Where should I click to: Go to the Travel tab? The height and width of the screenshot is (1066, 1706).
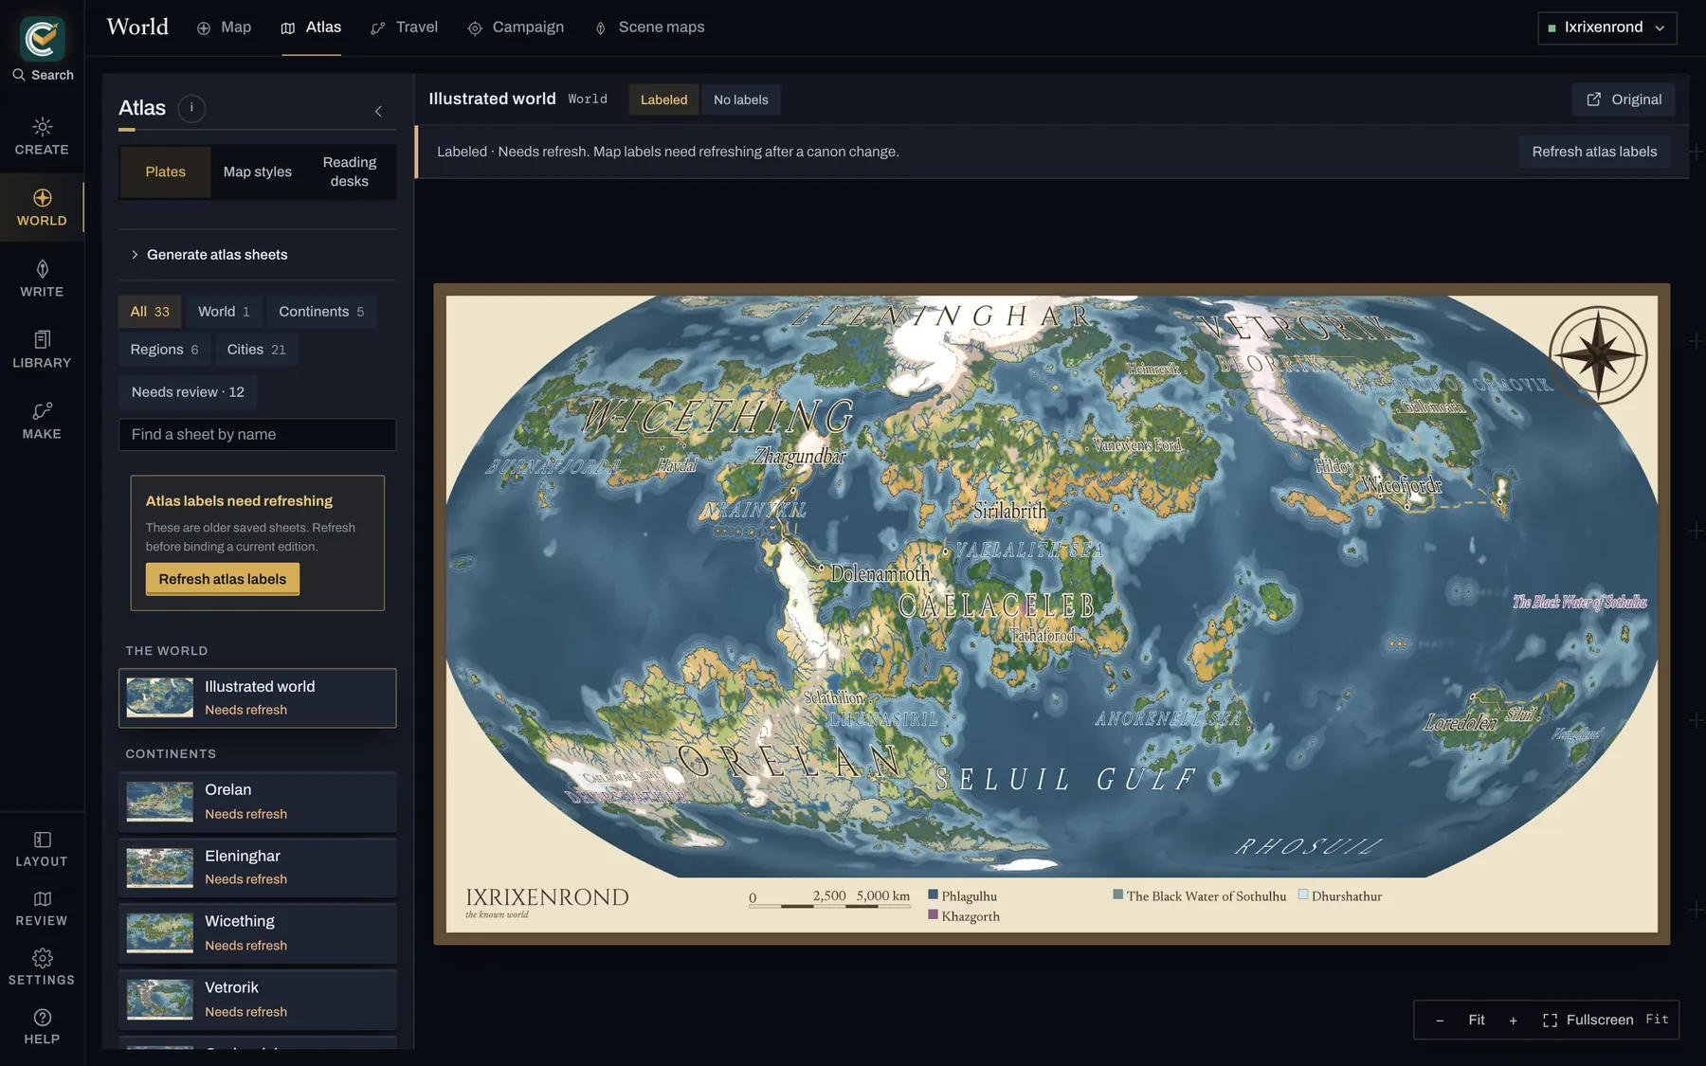tap(405, 27)
